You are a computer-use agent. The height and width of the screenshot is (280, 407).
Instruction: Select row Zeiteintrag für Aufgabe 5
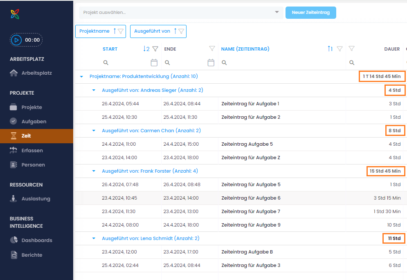pyautogui.click(x=241, y=184)
